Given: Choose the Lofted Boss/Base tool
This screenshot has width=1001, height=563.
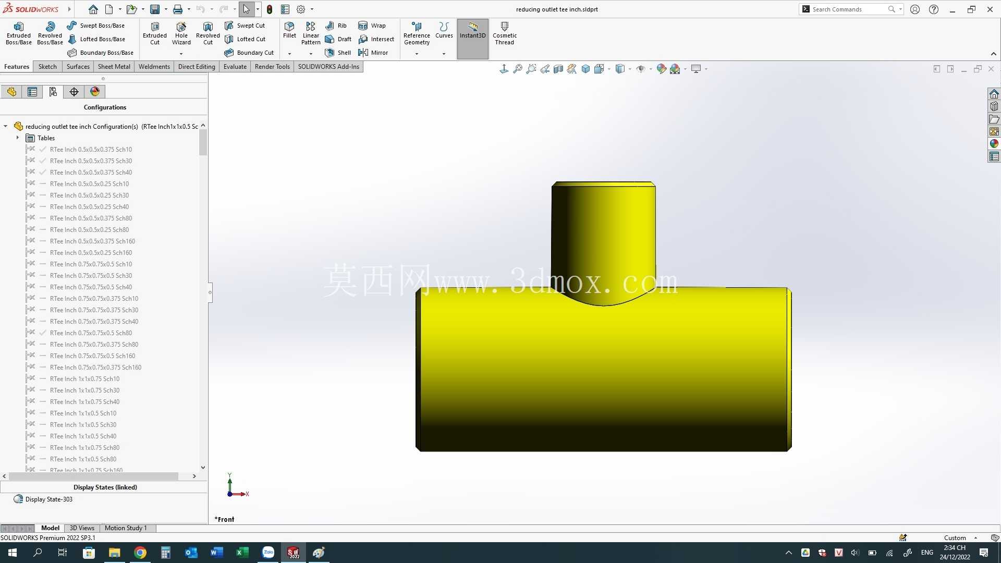Looking at the screenshot, I should pos(96,39).
